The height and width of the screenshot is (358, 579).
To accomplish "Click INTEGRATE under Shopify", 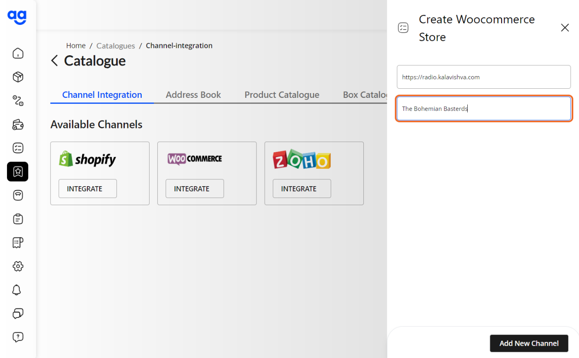I will point(88,189).
